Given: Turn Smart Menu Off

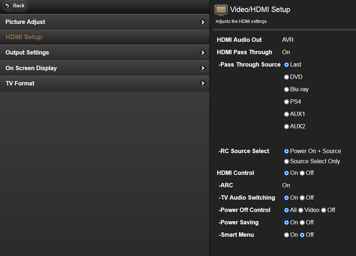Looking at the screenshot, I should (302, 235).
